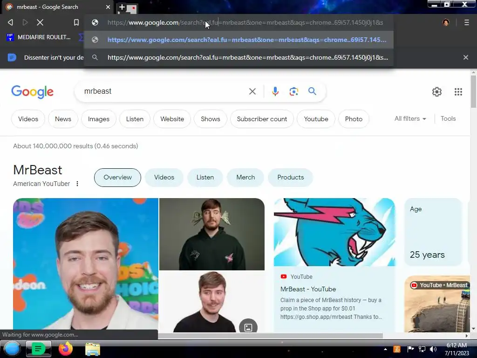Stop loading the page with the X button
Screen dimensions: 477x358
pyautogui.click(x=40, y=22)
